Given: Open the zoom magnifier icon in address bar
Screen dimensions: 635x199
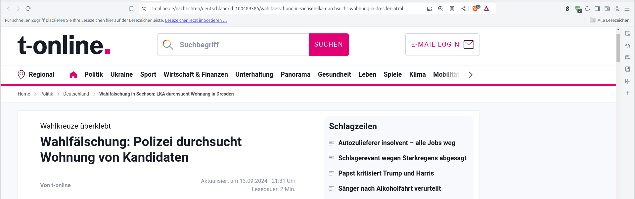Looking at the screenshot, I should 441,9.
